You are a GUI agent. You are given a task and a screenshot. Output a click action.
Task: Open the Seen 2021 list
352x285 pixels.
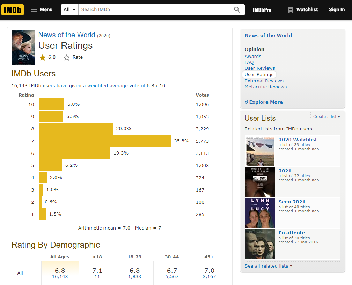[x=292, y=202]
